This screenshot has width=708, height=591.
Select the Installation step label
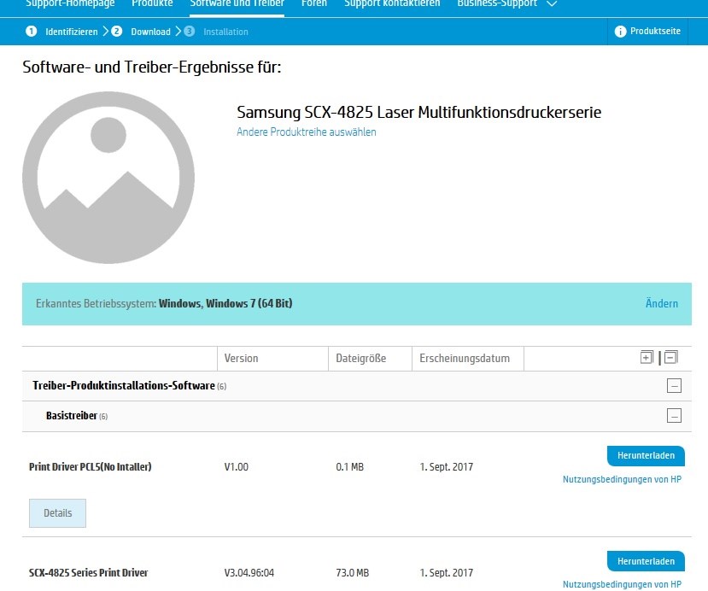tap(225, 32)
